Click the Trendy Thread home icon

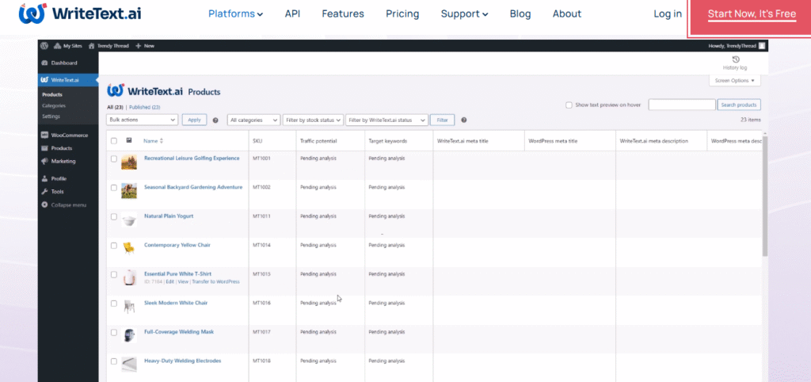click(92, 46)
